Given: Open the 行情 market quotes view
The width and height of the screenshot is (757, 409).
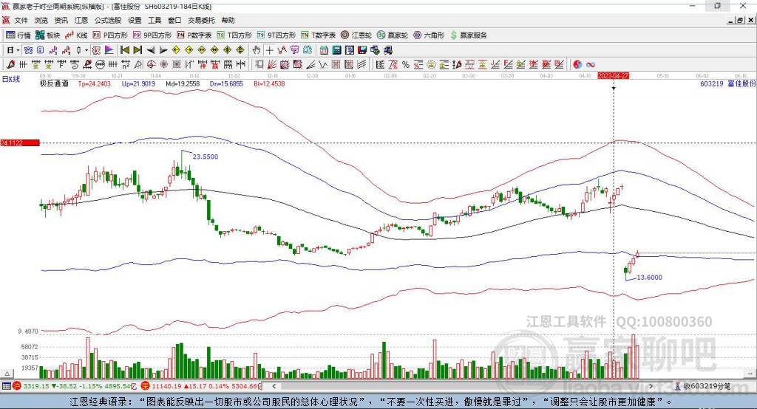Looking at the screenshot, I should pyautogui.click(x=18, y=35).
